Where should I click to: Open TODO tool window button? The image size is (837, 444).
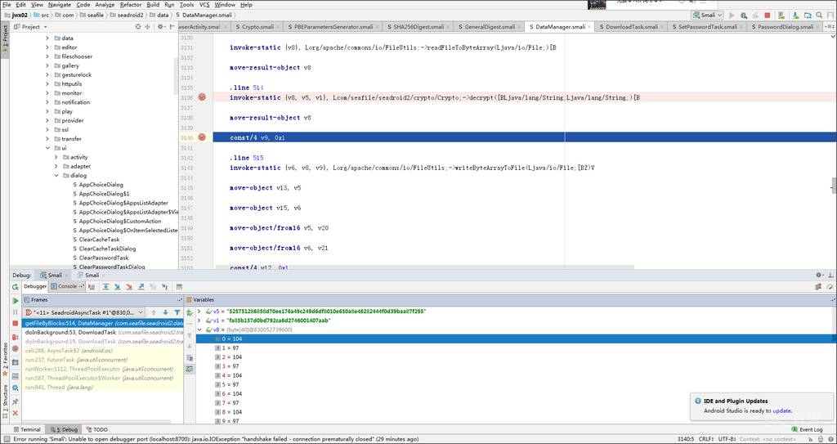tap(96, 429)
